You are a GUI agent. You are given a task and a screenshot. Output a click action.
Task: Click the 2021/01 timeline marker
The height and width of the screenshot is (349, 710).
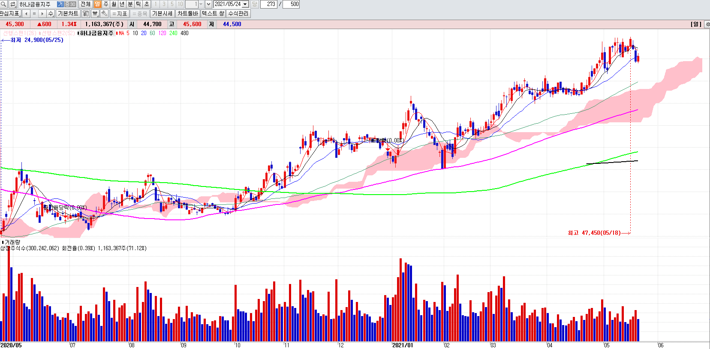point(403,345)
